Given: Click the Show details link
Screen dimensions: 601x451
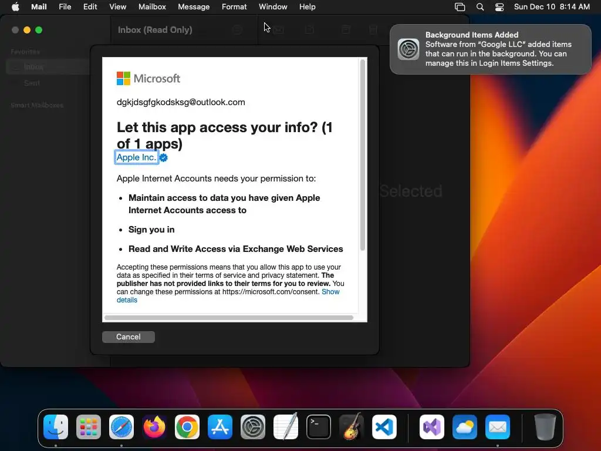Looking at the screenshot, I should pyautogui.click(x=228, y=296).
